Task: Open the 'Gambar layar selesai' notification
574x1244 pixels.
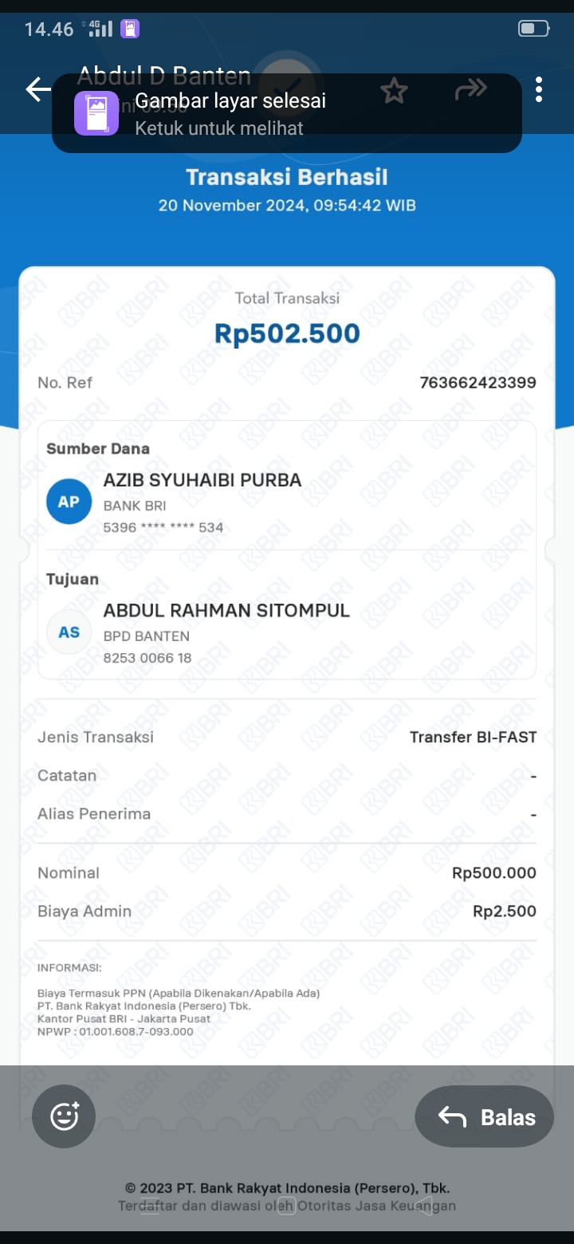Action: [287, 112]
